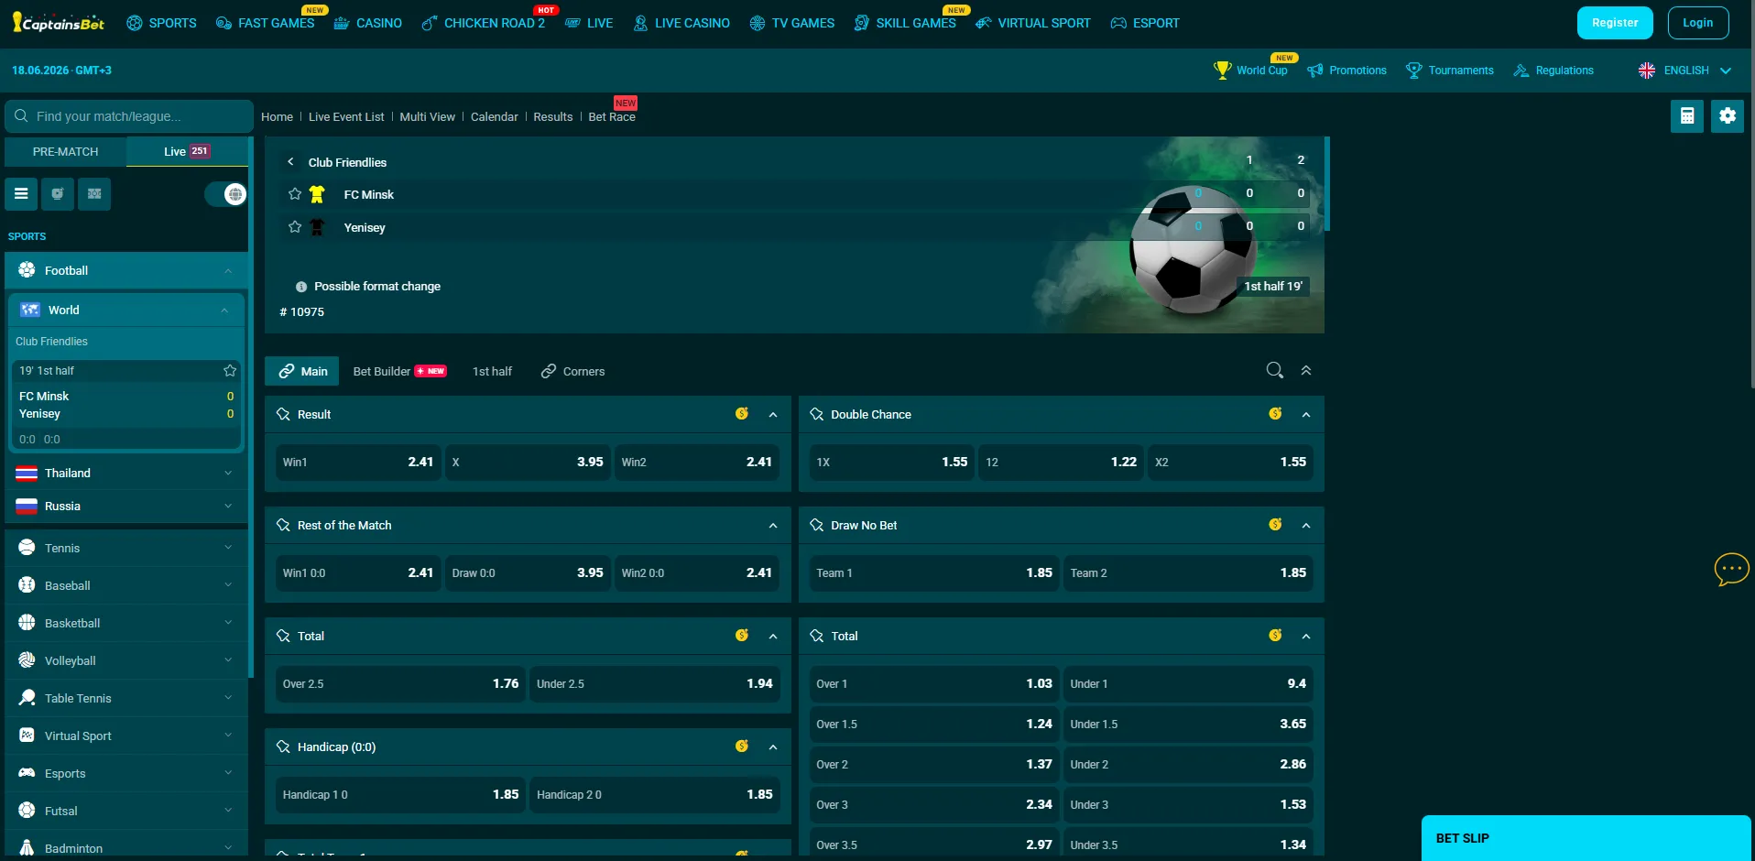Pin the Rest of the Match market
The width and height of the screenshot is (1755, 861).
(x=283, y=526)
